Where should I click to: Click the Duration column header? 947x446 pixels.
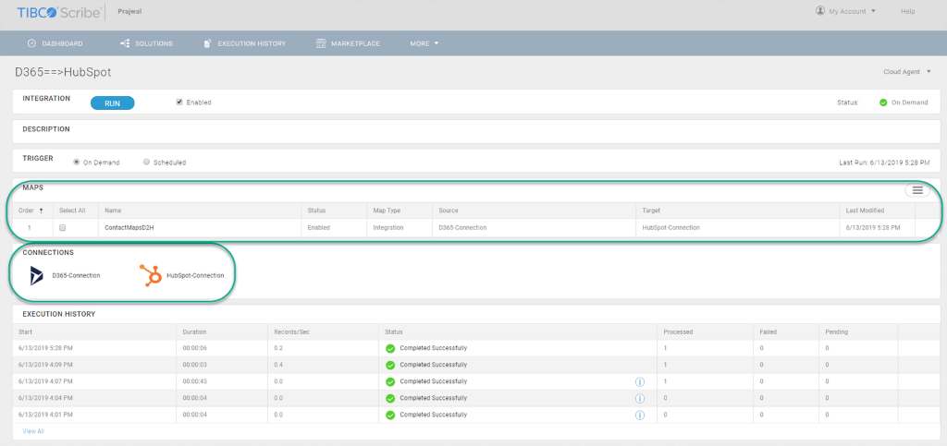pos(194,332)
